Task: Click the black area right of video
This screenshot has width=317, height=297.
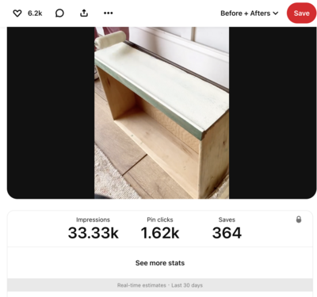Action: [273, 112]
